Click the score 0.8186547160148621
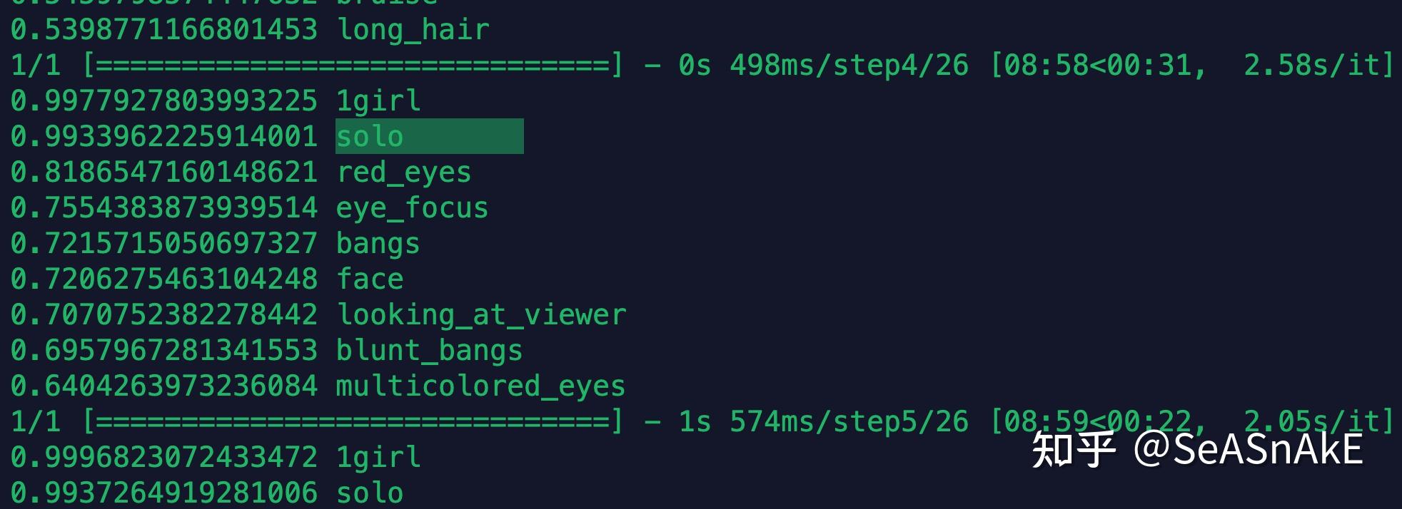 click(163, 172)
